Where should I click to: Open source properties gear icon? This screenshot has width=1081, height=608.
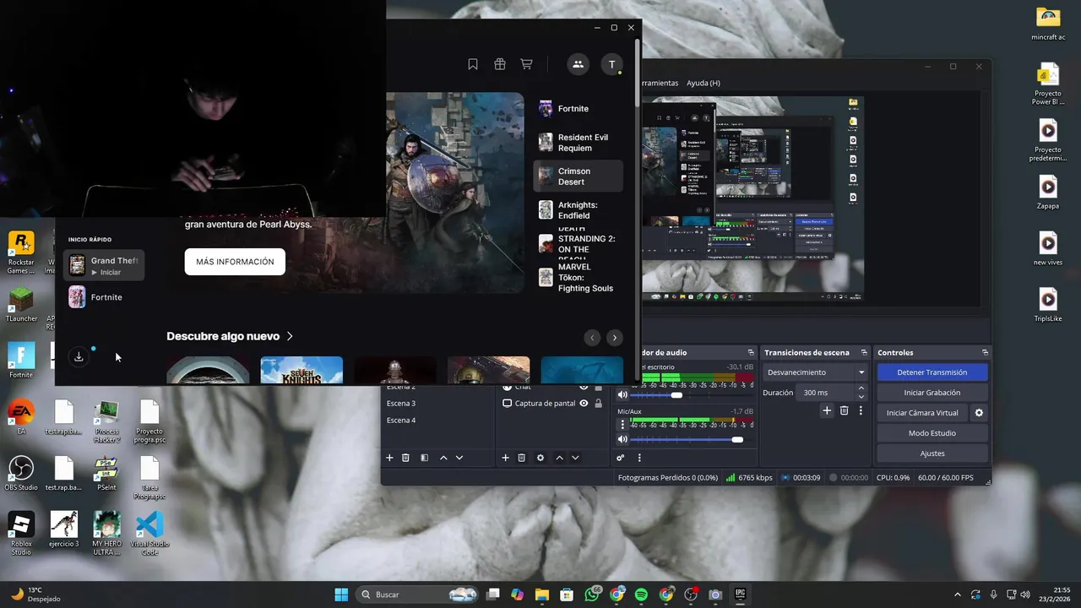540,458
